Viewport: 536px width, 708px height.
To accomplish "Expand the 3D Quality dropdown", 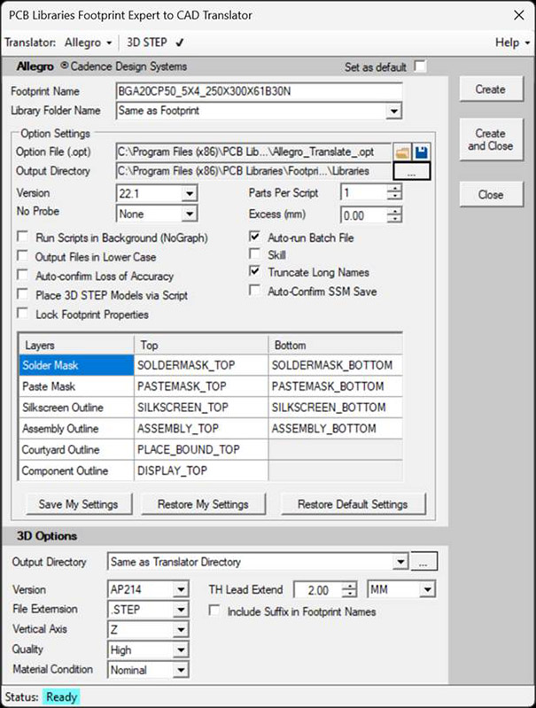I will tap(181, 649).
